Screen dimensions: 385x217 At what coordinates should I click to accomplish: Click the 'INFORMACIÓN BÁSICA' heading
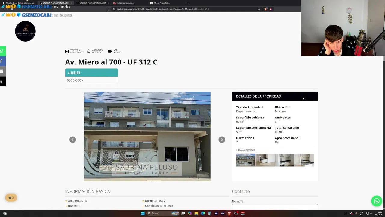point(88,191)
